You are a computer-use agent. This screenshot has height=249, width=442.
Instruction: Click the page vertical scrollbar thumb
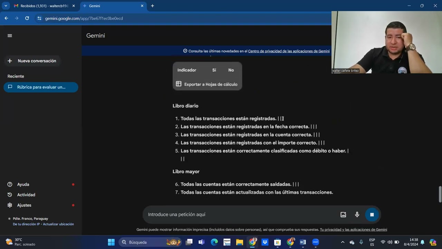(x=440, y=194)
